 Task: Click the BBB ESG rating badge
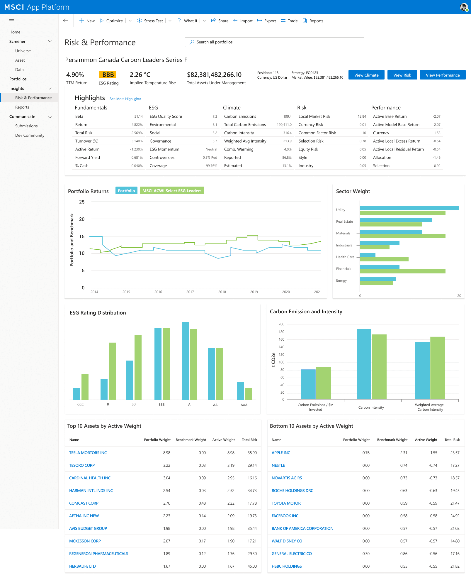[x=108, y=75]
